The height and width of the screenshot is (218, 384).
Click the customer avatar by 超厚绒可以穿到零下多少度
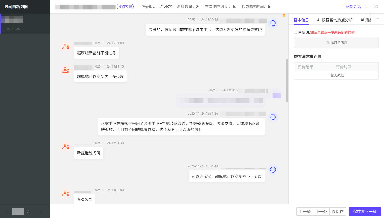pos(66,70)
